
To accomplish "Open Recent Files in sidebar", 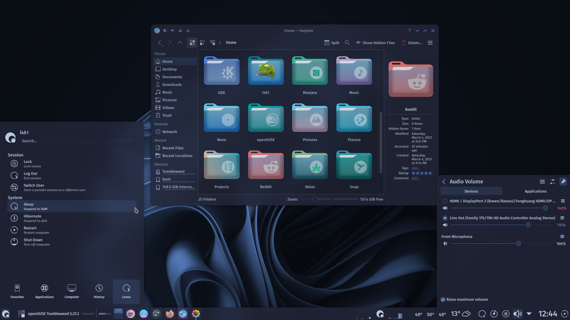I will (x=175, y=148).
